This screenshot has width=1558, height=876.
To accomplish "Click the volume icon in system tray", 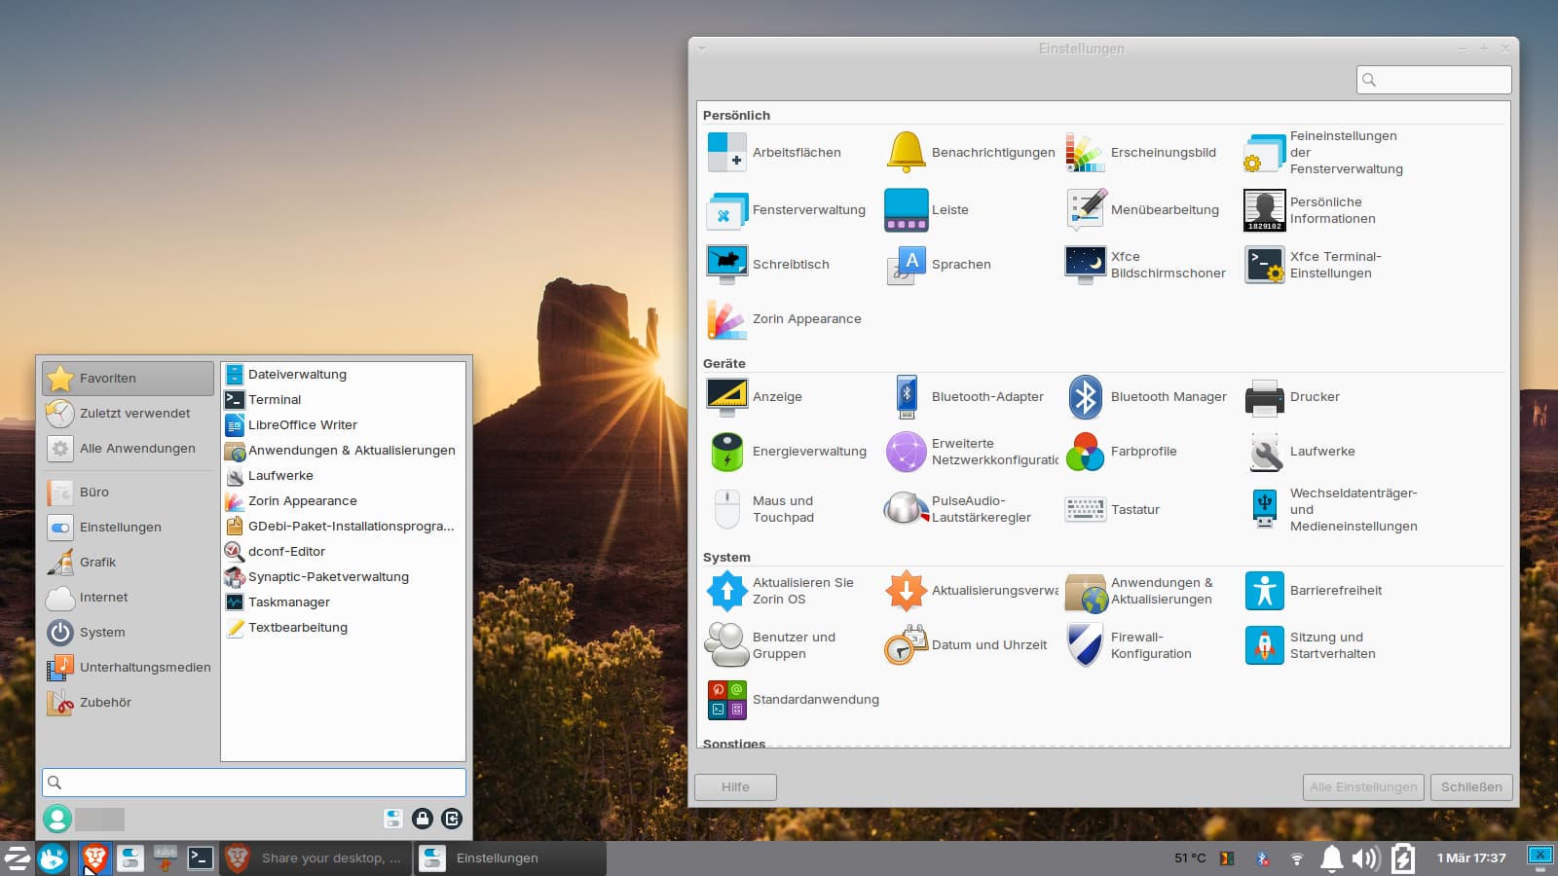I will point(1365,858).
